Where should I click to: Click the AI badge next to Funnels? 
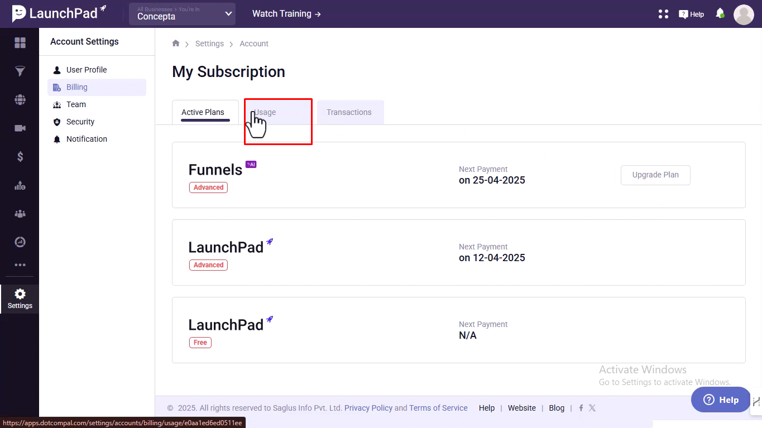[x=251, y=164]
